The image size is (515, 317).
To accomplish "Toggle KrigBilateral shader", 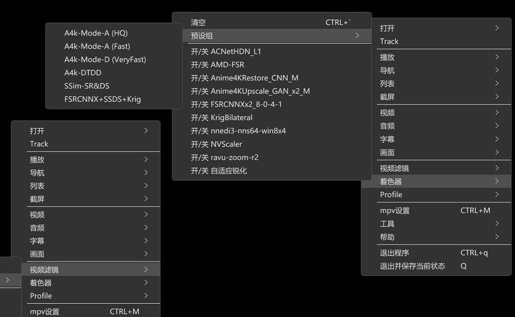I will coord(221,118).
